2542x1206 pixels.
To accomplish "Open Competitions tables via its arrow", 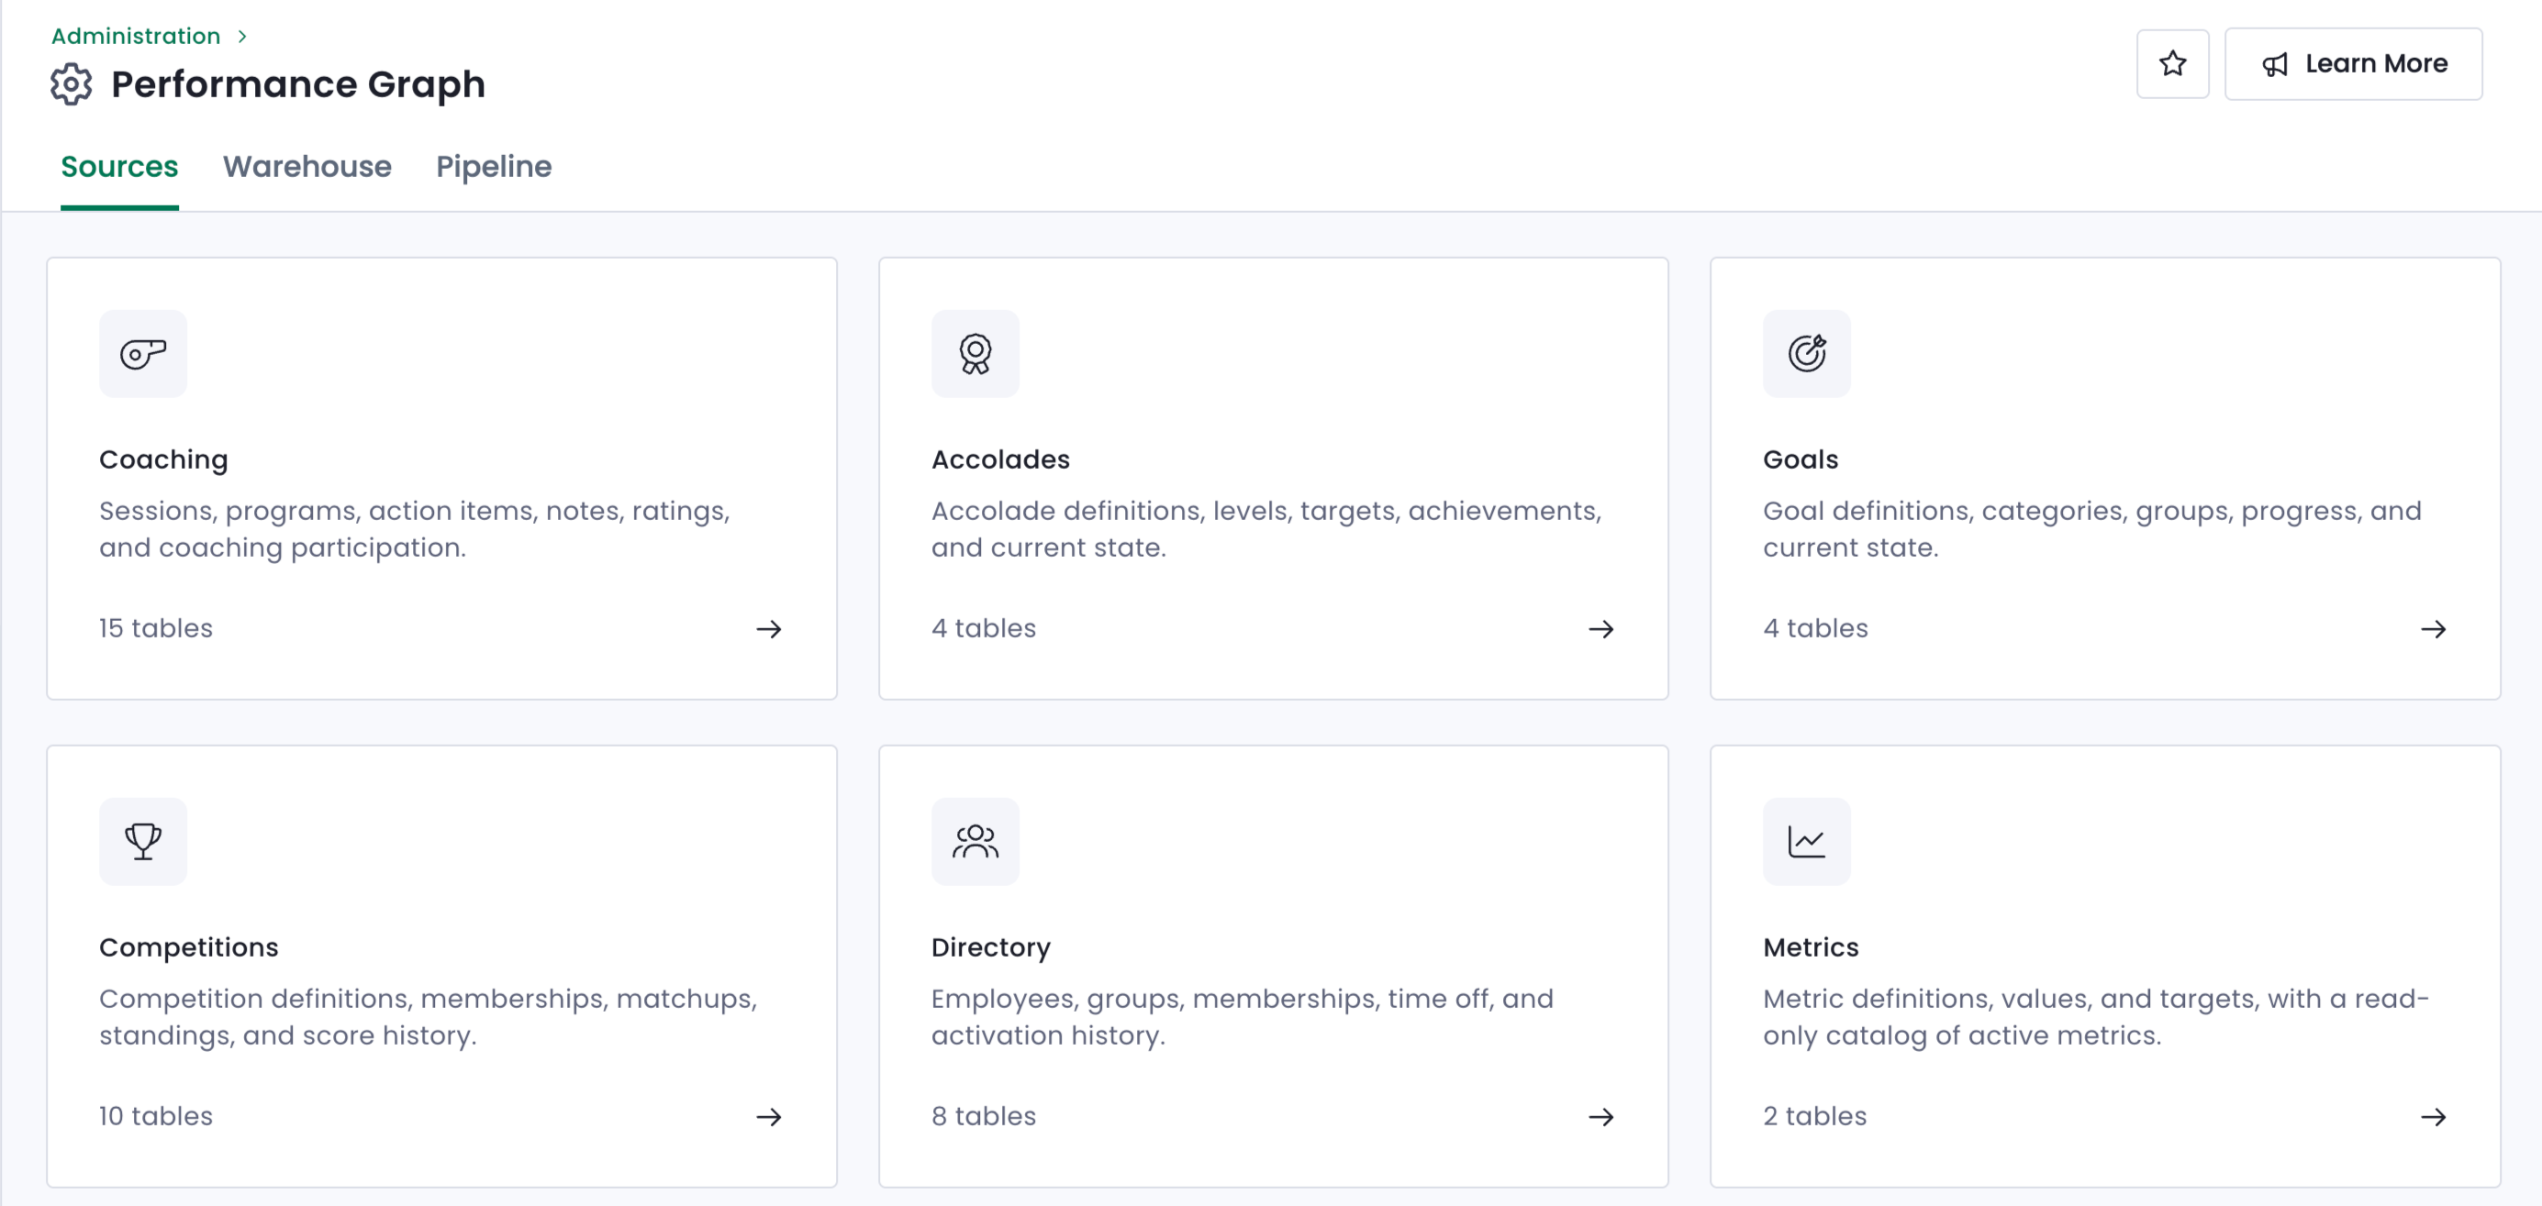I will click(x=769, y=1116).
